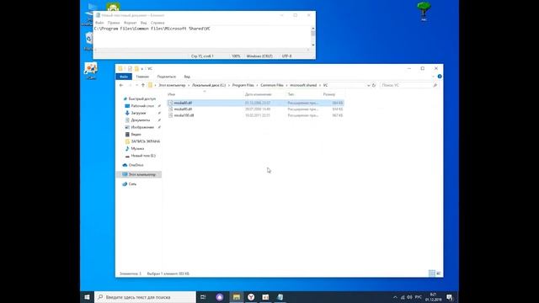
Task: Open Файл menu in Notepad
Action: click(x=99, y=23)
